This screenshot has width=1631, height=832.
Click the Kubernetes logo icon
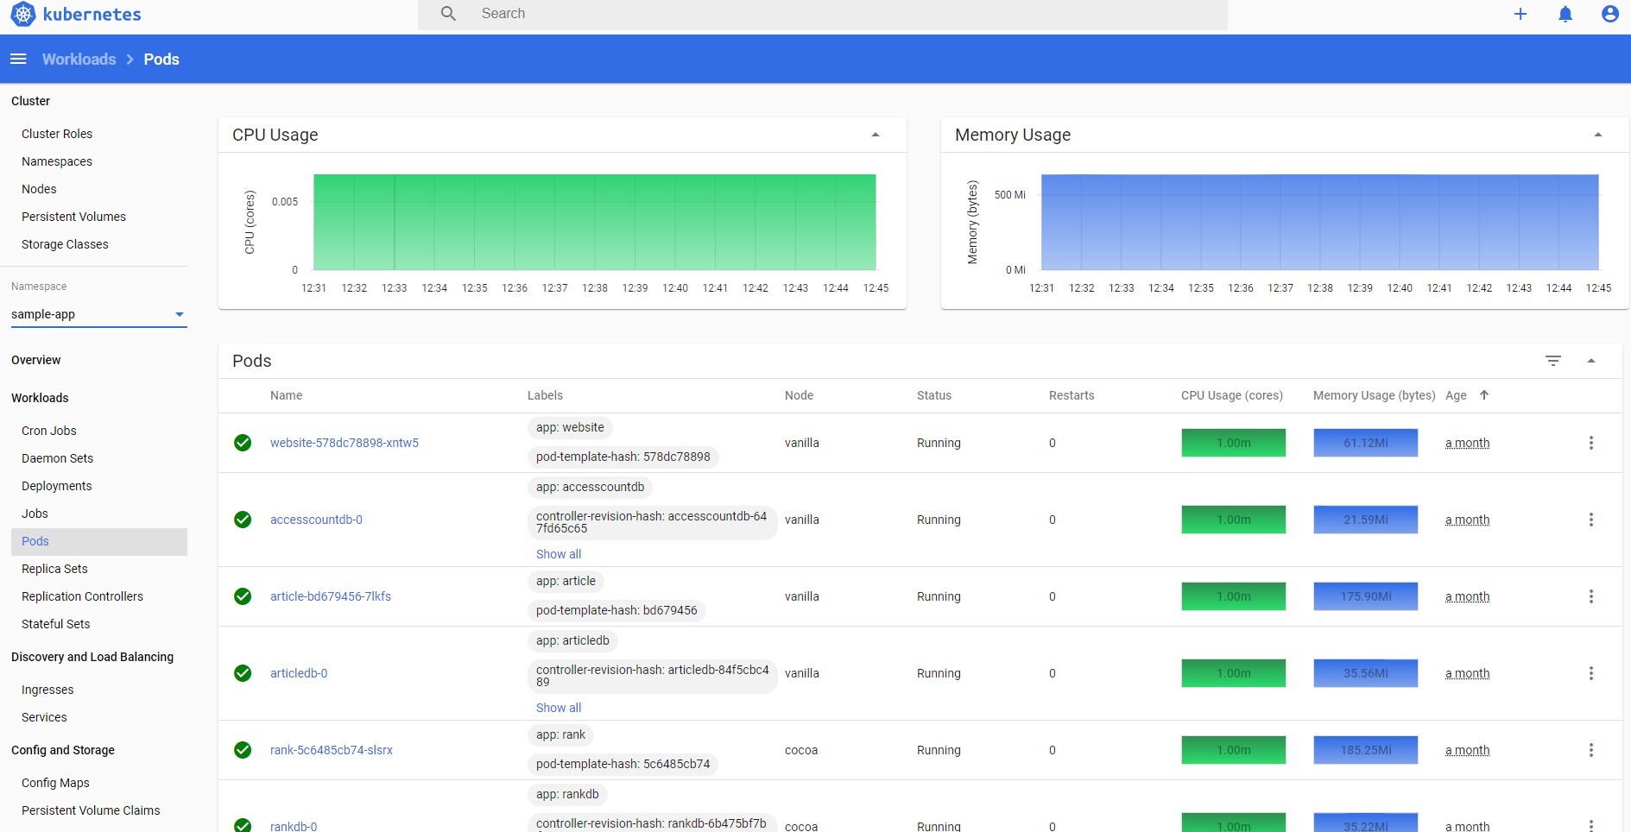pyautogui.click(x=23, y=14)
